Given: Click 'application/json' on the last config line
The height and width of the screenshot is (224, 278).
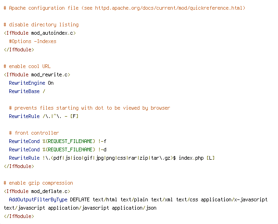Looking at the screenshot, I should pos(134,208).
